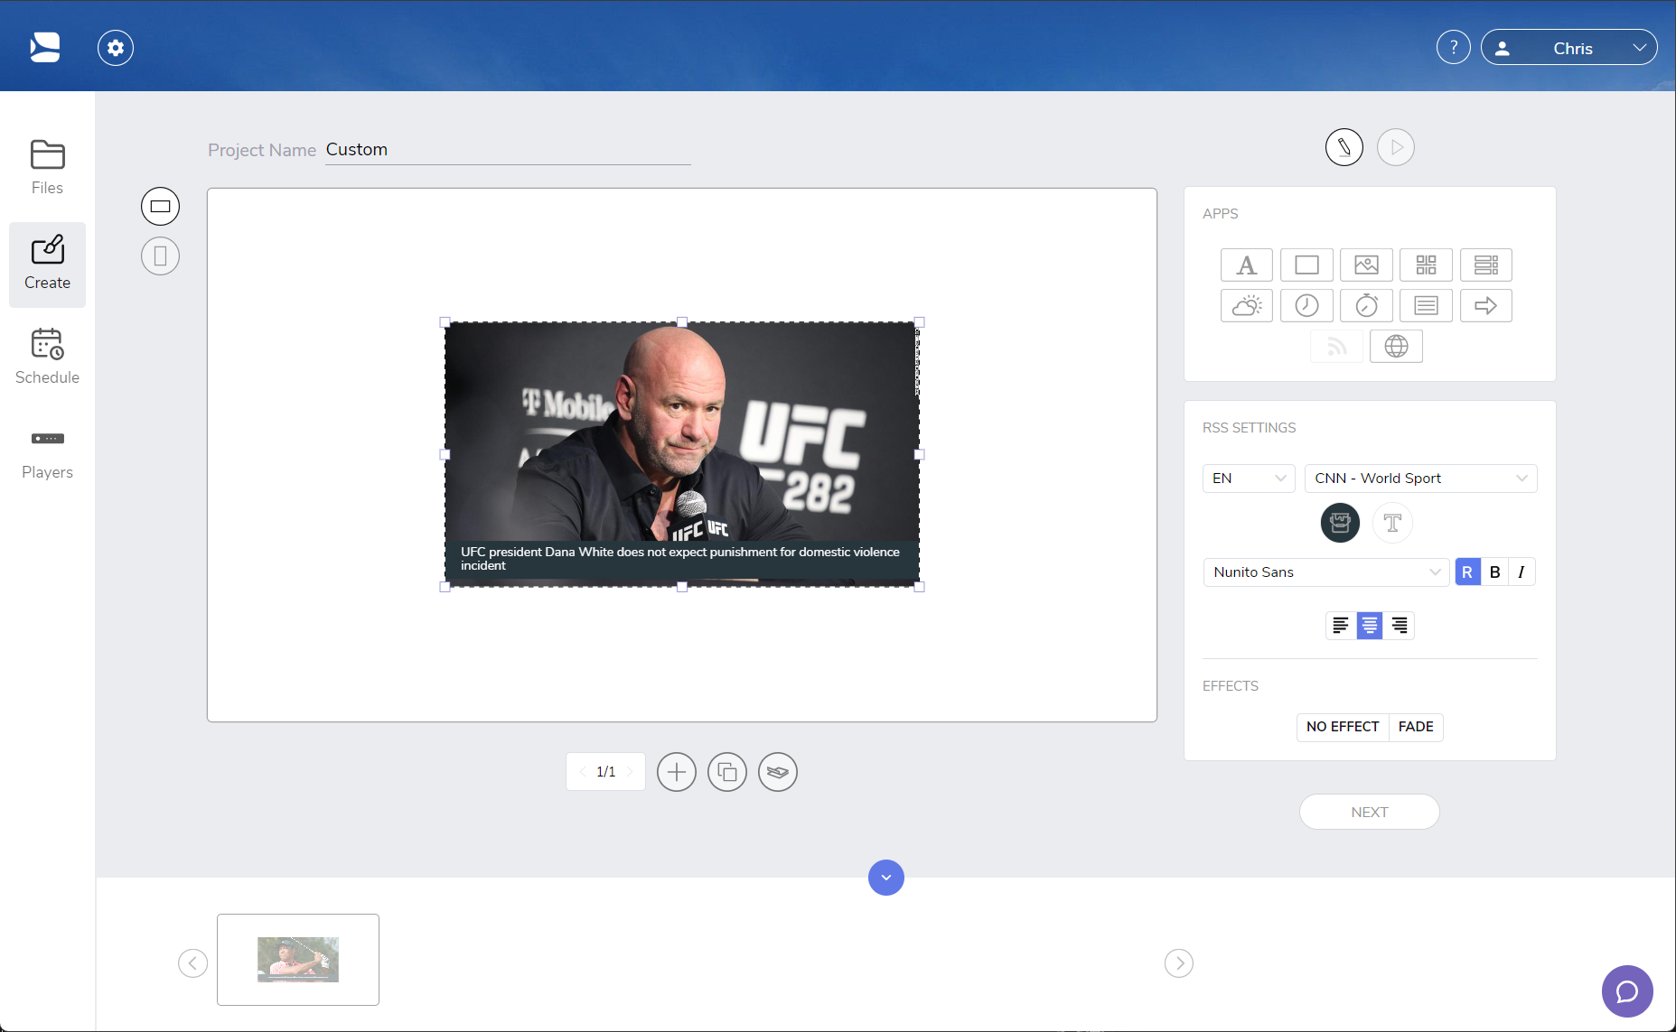Add the Image app
This screenshot has width=1676, height=1032.
pos(1366,265)
